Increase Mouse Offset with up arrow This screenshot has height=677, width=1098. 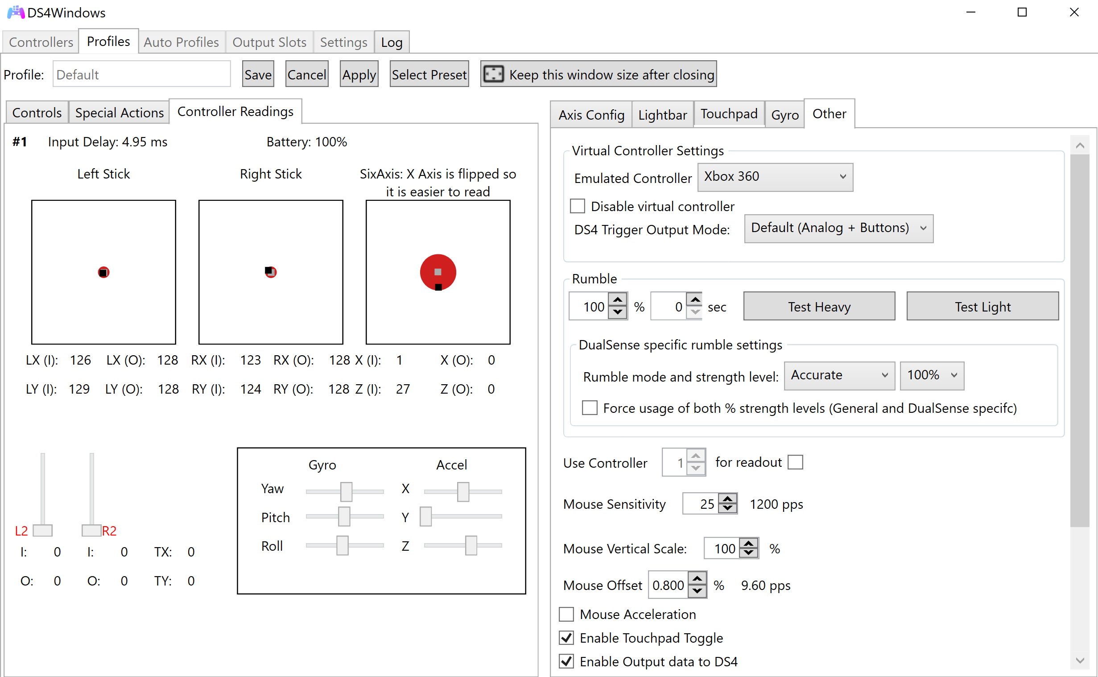[698, 579]
